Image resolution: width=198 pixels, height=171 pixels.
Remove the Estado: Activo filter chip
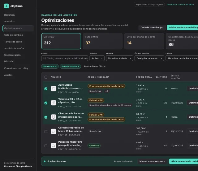pos(78,66)
